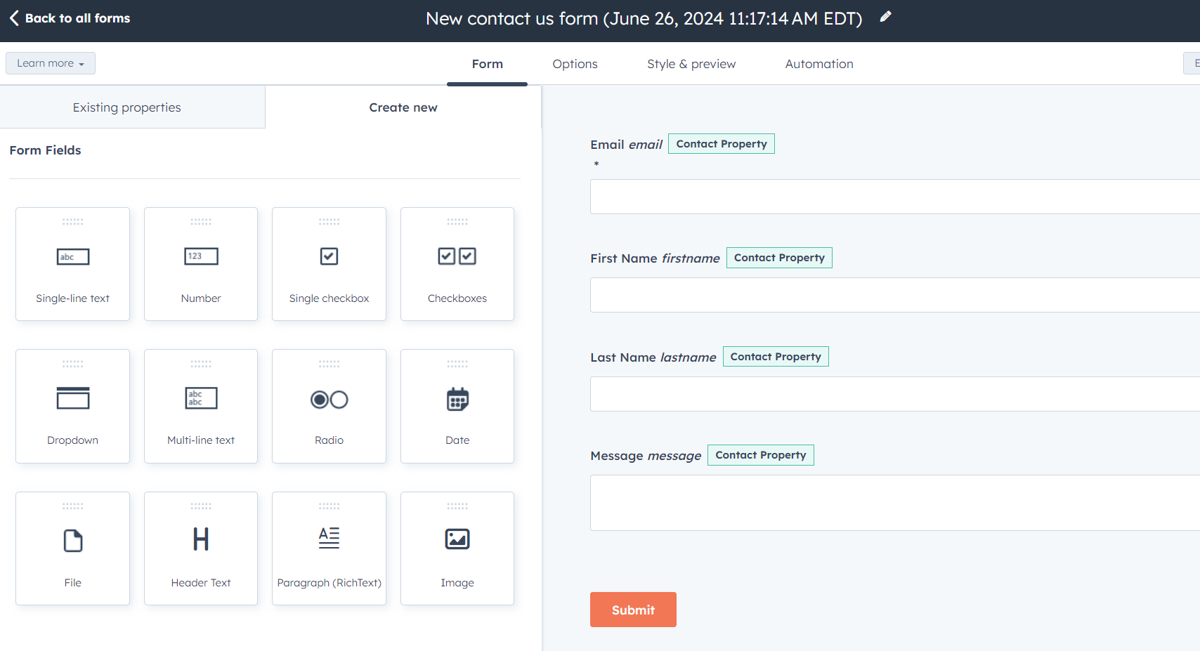Edit form name with pencil icon
The width and height of the screenshot is (1200, 651).
885,16
